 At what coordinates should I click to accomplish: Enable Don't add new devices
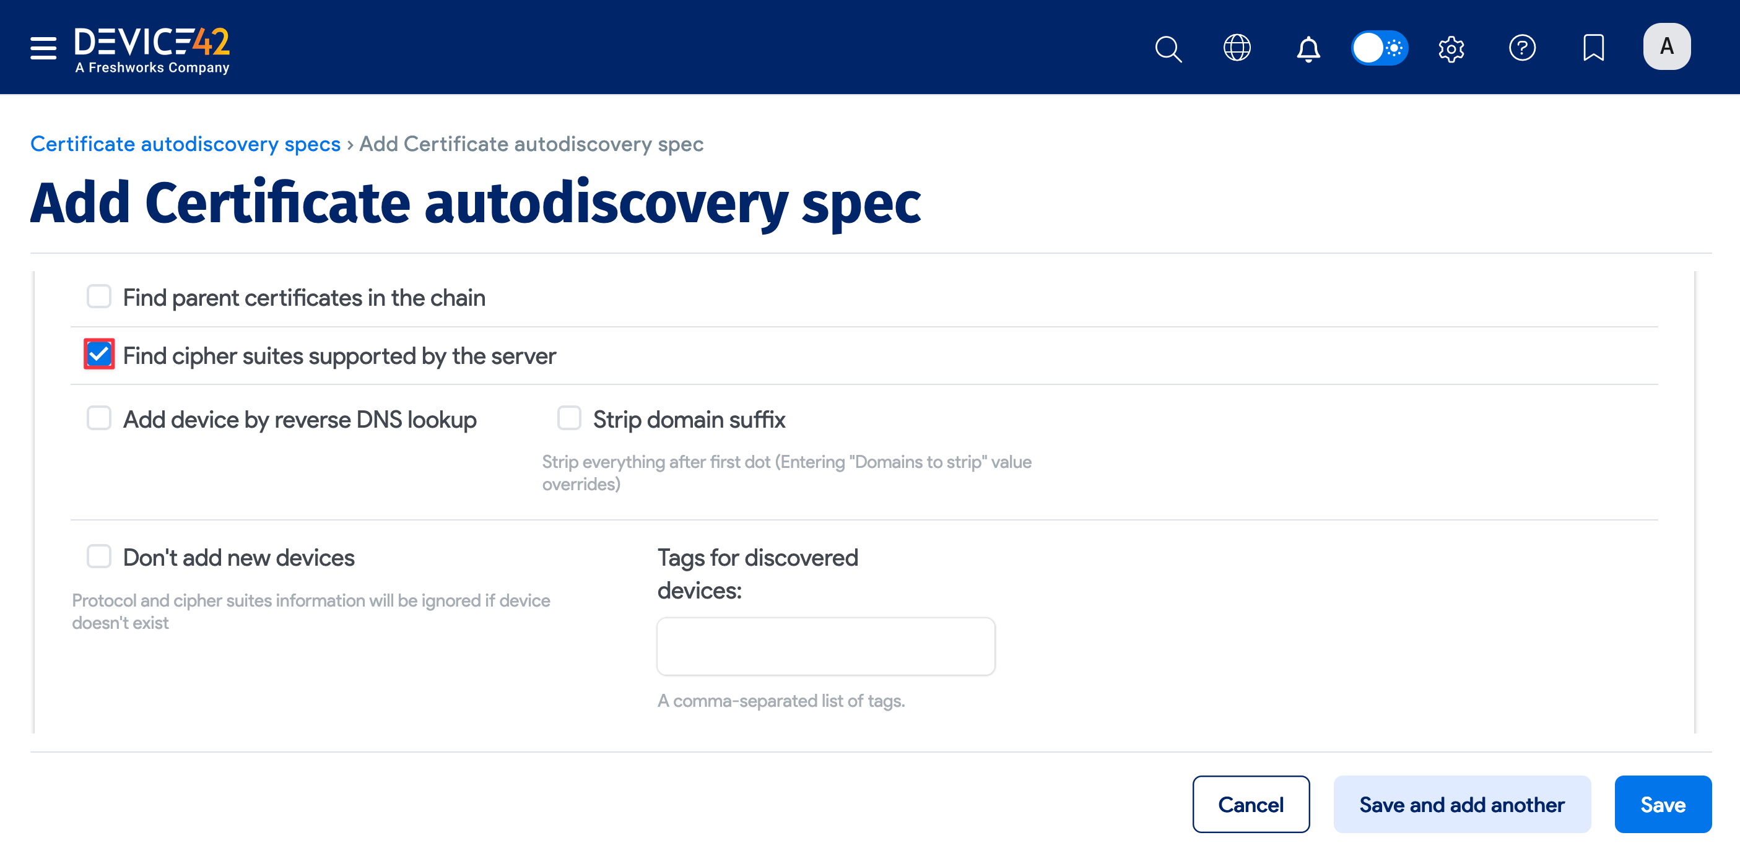pyautogui.click(x=98, y=556)
